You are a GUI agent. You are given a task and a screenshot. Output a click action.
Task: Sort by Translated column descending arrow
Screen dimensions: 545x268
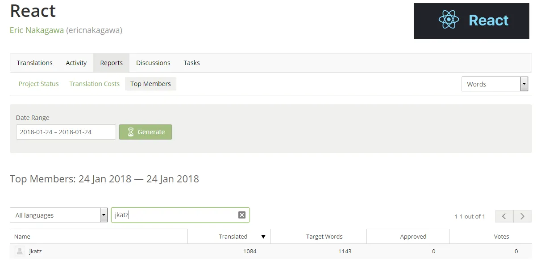[263, 237]
